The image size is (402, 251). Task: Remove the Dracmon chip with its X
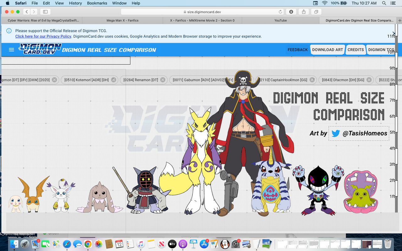pyautogui.click(x=369, y=80)
